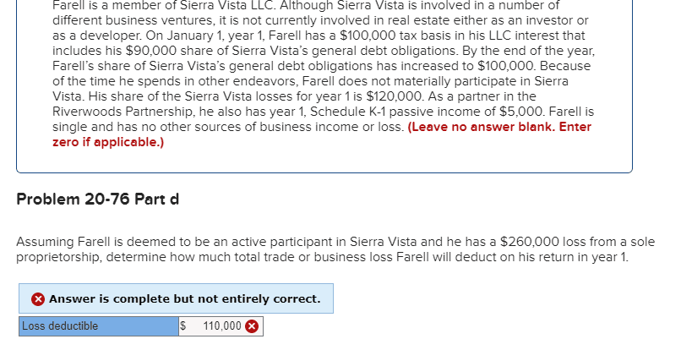This screenshot has width=681, height=350.
Task: Select the "Loss deductible" row label cell
Action: (x=99, y=326)
